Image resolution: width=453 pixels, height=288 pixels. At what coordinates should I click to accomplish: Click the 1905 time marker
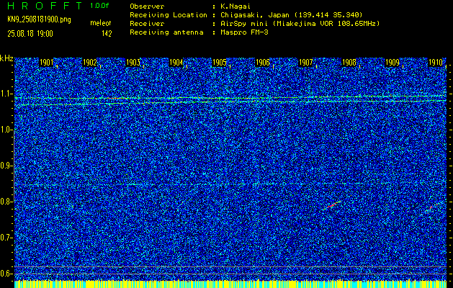tap(219, 63)
